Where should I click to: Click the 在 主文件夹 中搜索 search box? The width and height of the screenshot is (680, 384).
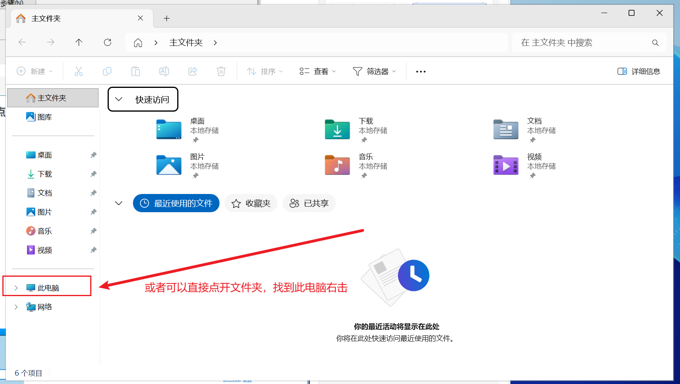click(x=589, y=43)
